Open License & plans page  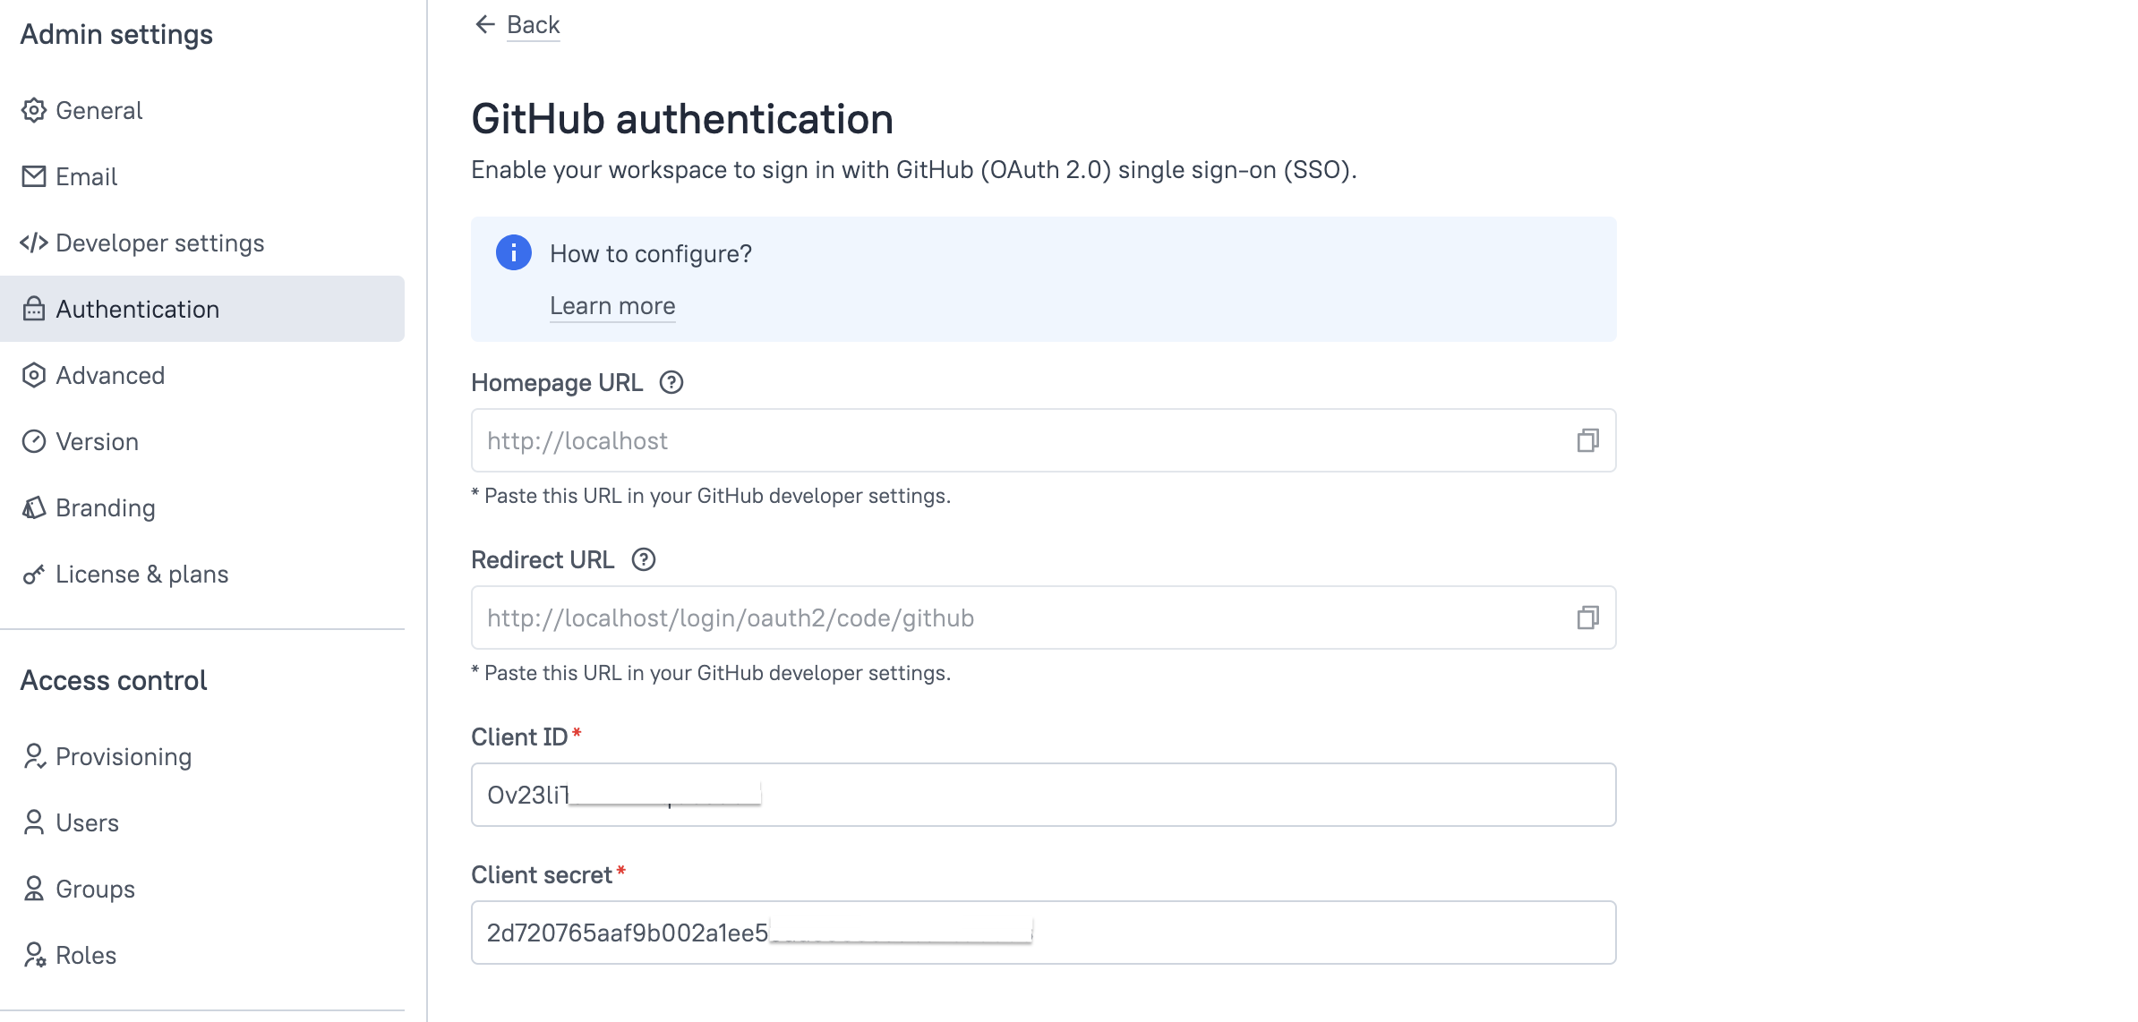[x=141, y=575]
